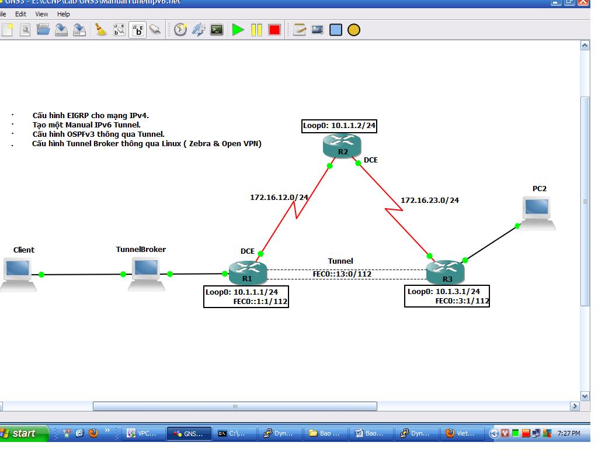Click the yellow Pause all devices icon
This screenshot has width=598, height=449.
click(x=256, y=30)
